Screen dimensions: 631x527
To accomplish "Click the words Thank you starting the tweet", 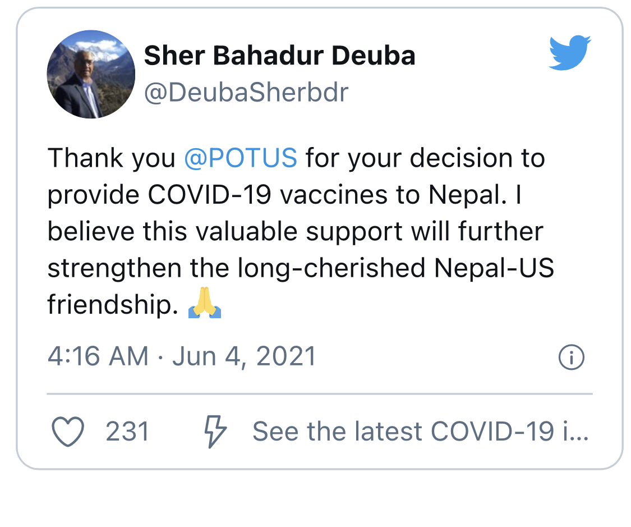I will pyautogui.click(x=112, y=159).
